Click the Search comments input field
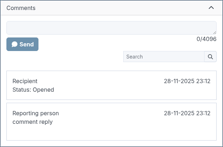The image size is (223, 147). point(164,57)
